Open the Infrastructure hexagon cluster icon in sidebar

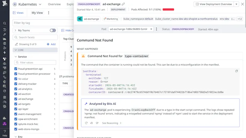5,59
